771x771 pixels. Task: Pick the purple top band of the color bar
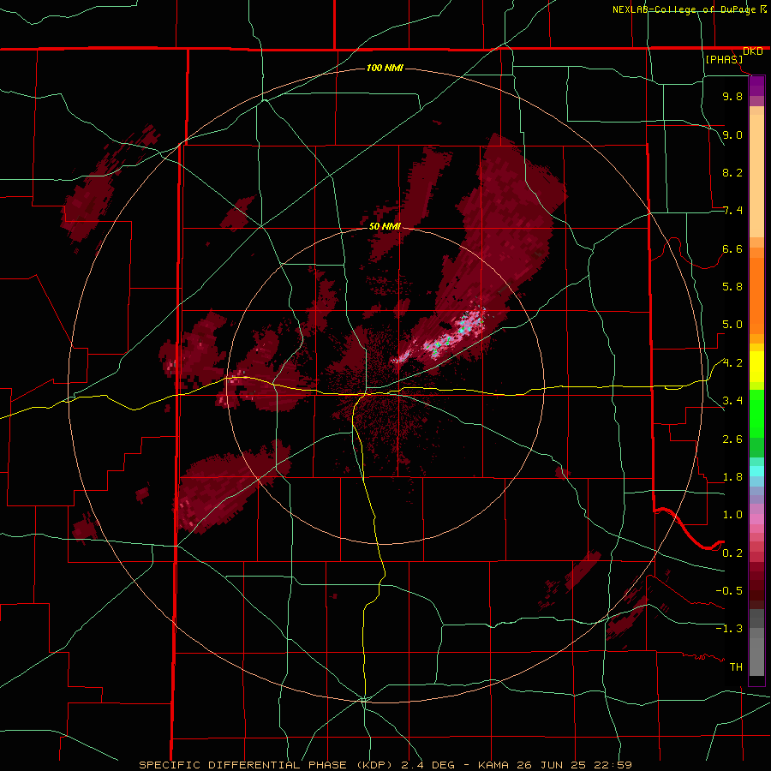[756, 86]
